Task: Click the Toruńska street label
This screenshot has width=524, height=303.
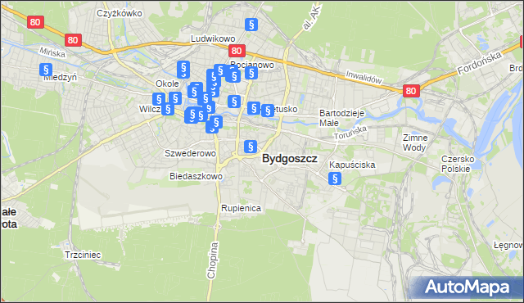Action: pos(350,133)
